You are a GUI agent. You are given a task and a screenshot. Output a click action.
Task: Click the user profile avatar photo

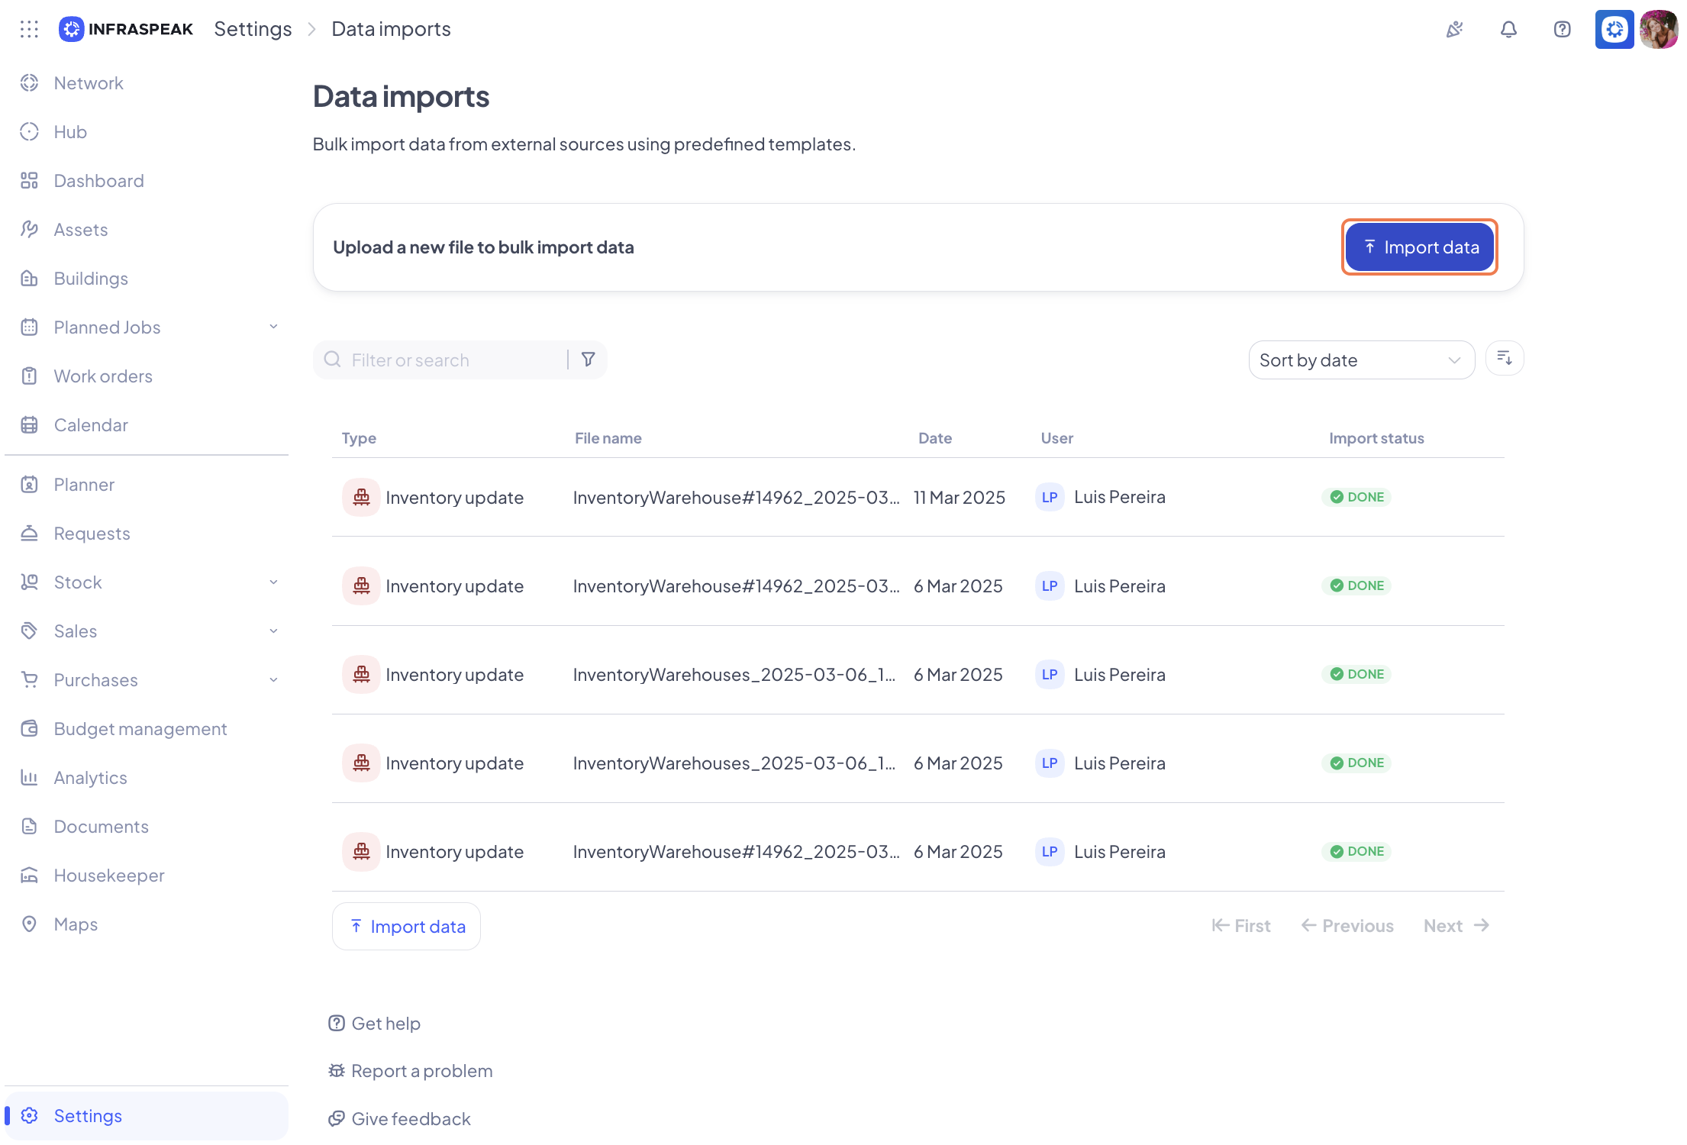pyautogui.click(x=1659, y=29)
